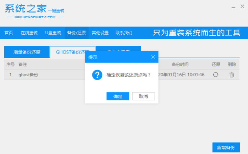Click the 新增备份 button

226,147
